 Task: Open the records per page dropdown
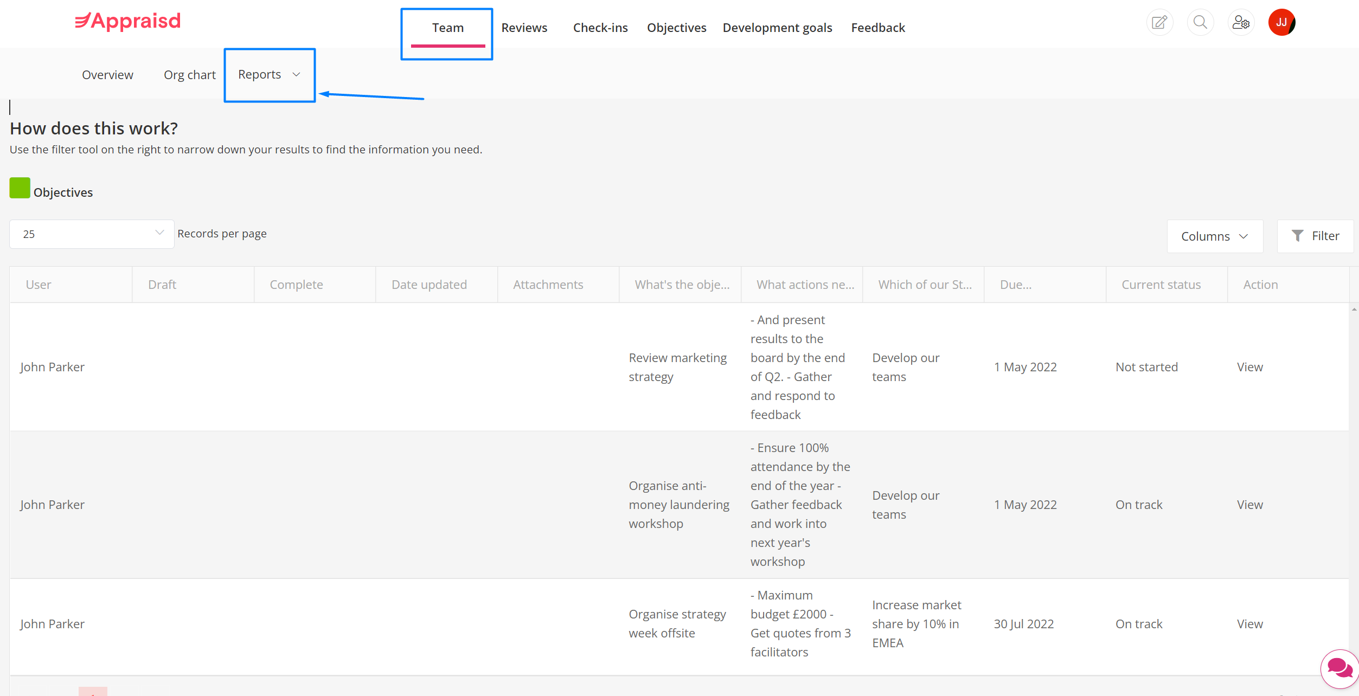(92, 234)
